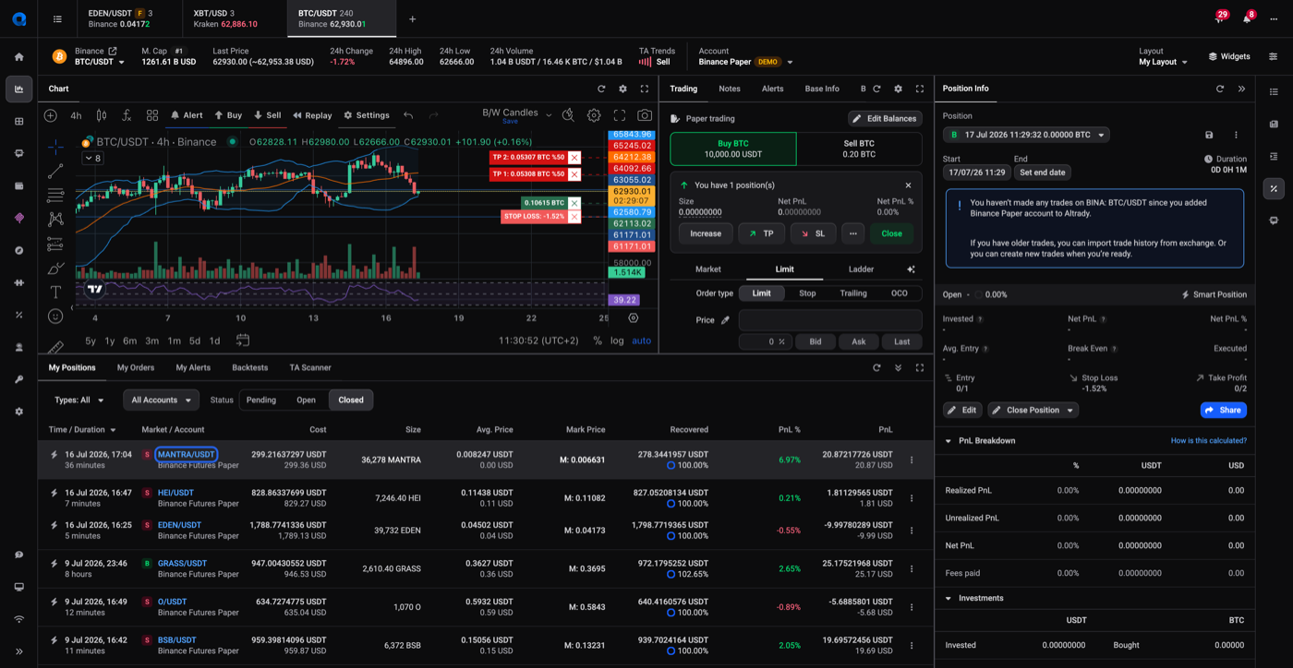Screen dimensions: 1293x668
Task: Select the trend line drawing tool
Action: coord(55,171)
